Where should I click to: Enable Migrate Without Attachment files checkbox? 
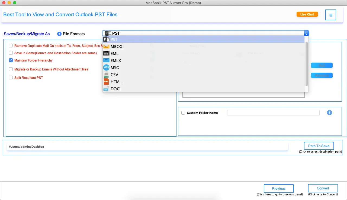11,69
